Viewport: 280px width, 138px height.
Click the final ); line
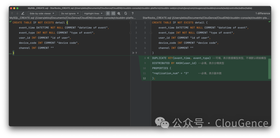[153, 78]
